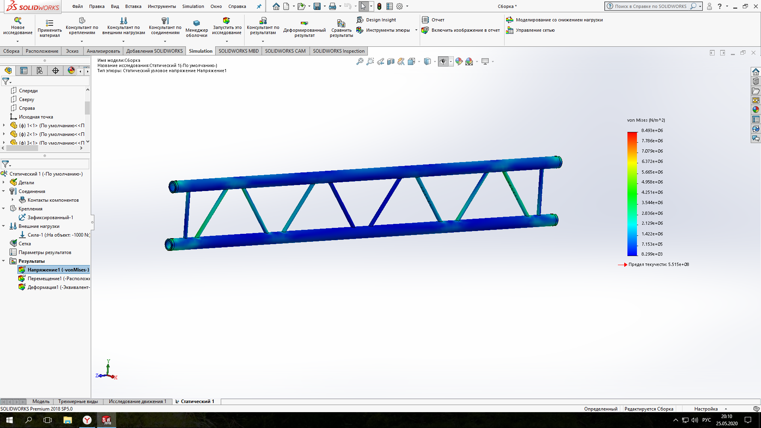Screen dimensions: 761x428
Task: Click Deformed Result icon (Деформированный результат)
Action: coord(304,23)
